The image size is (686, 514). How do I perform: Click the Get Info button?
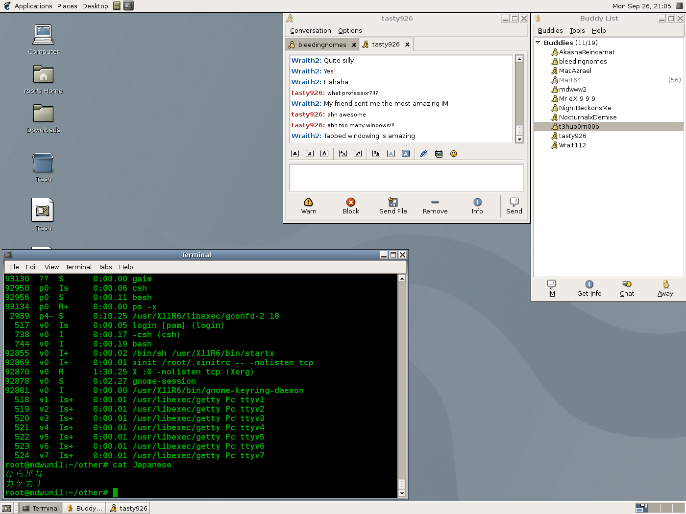coord(589,288)
